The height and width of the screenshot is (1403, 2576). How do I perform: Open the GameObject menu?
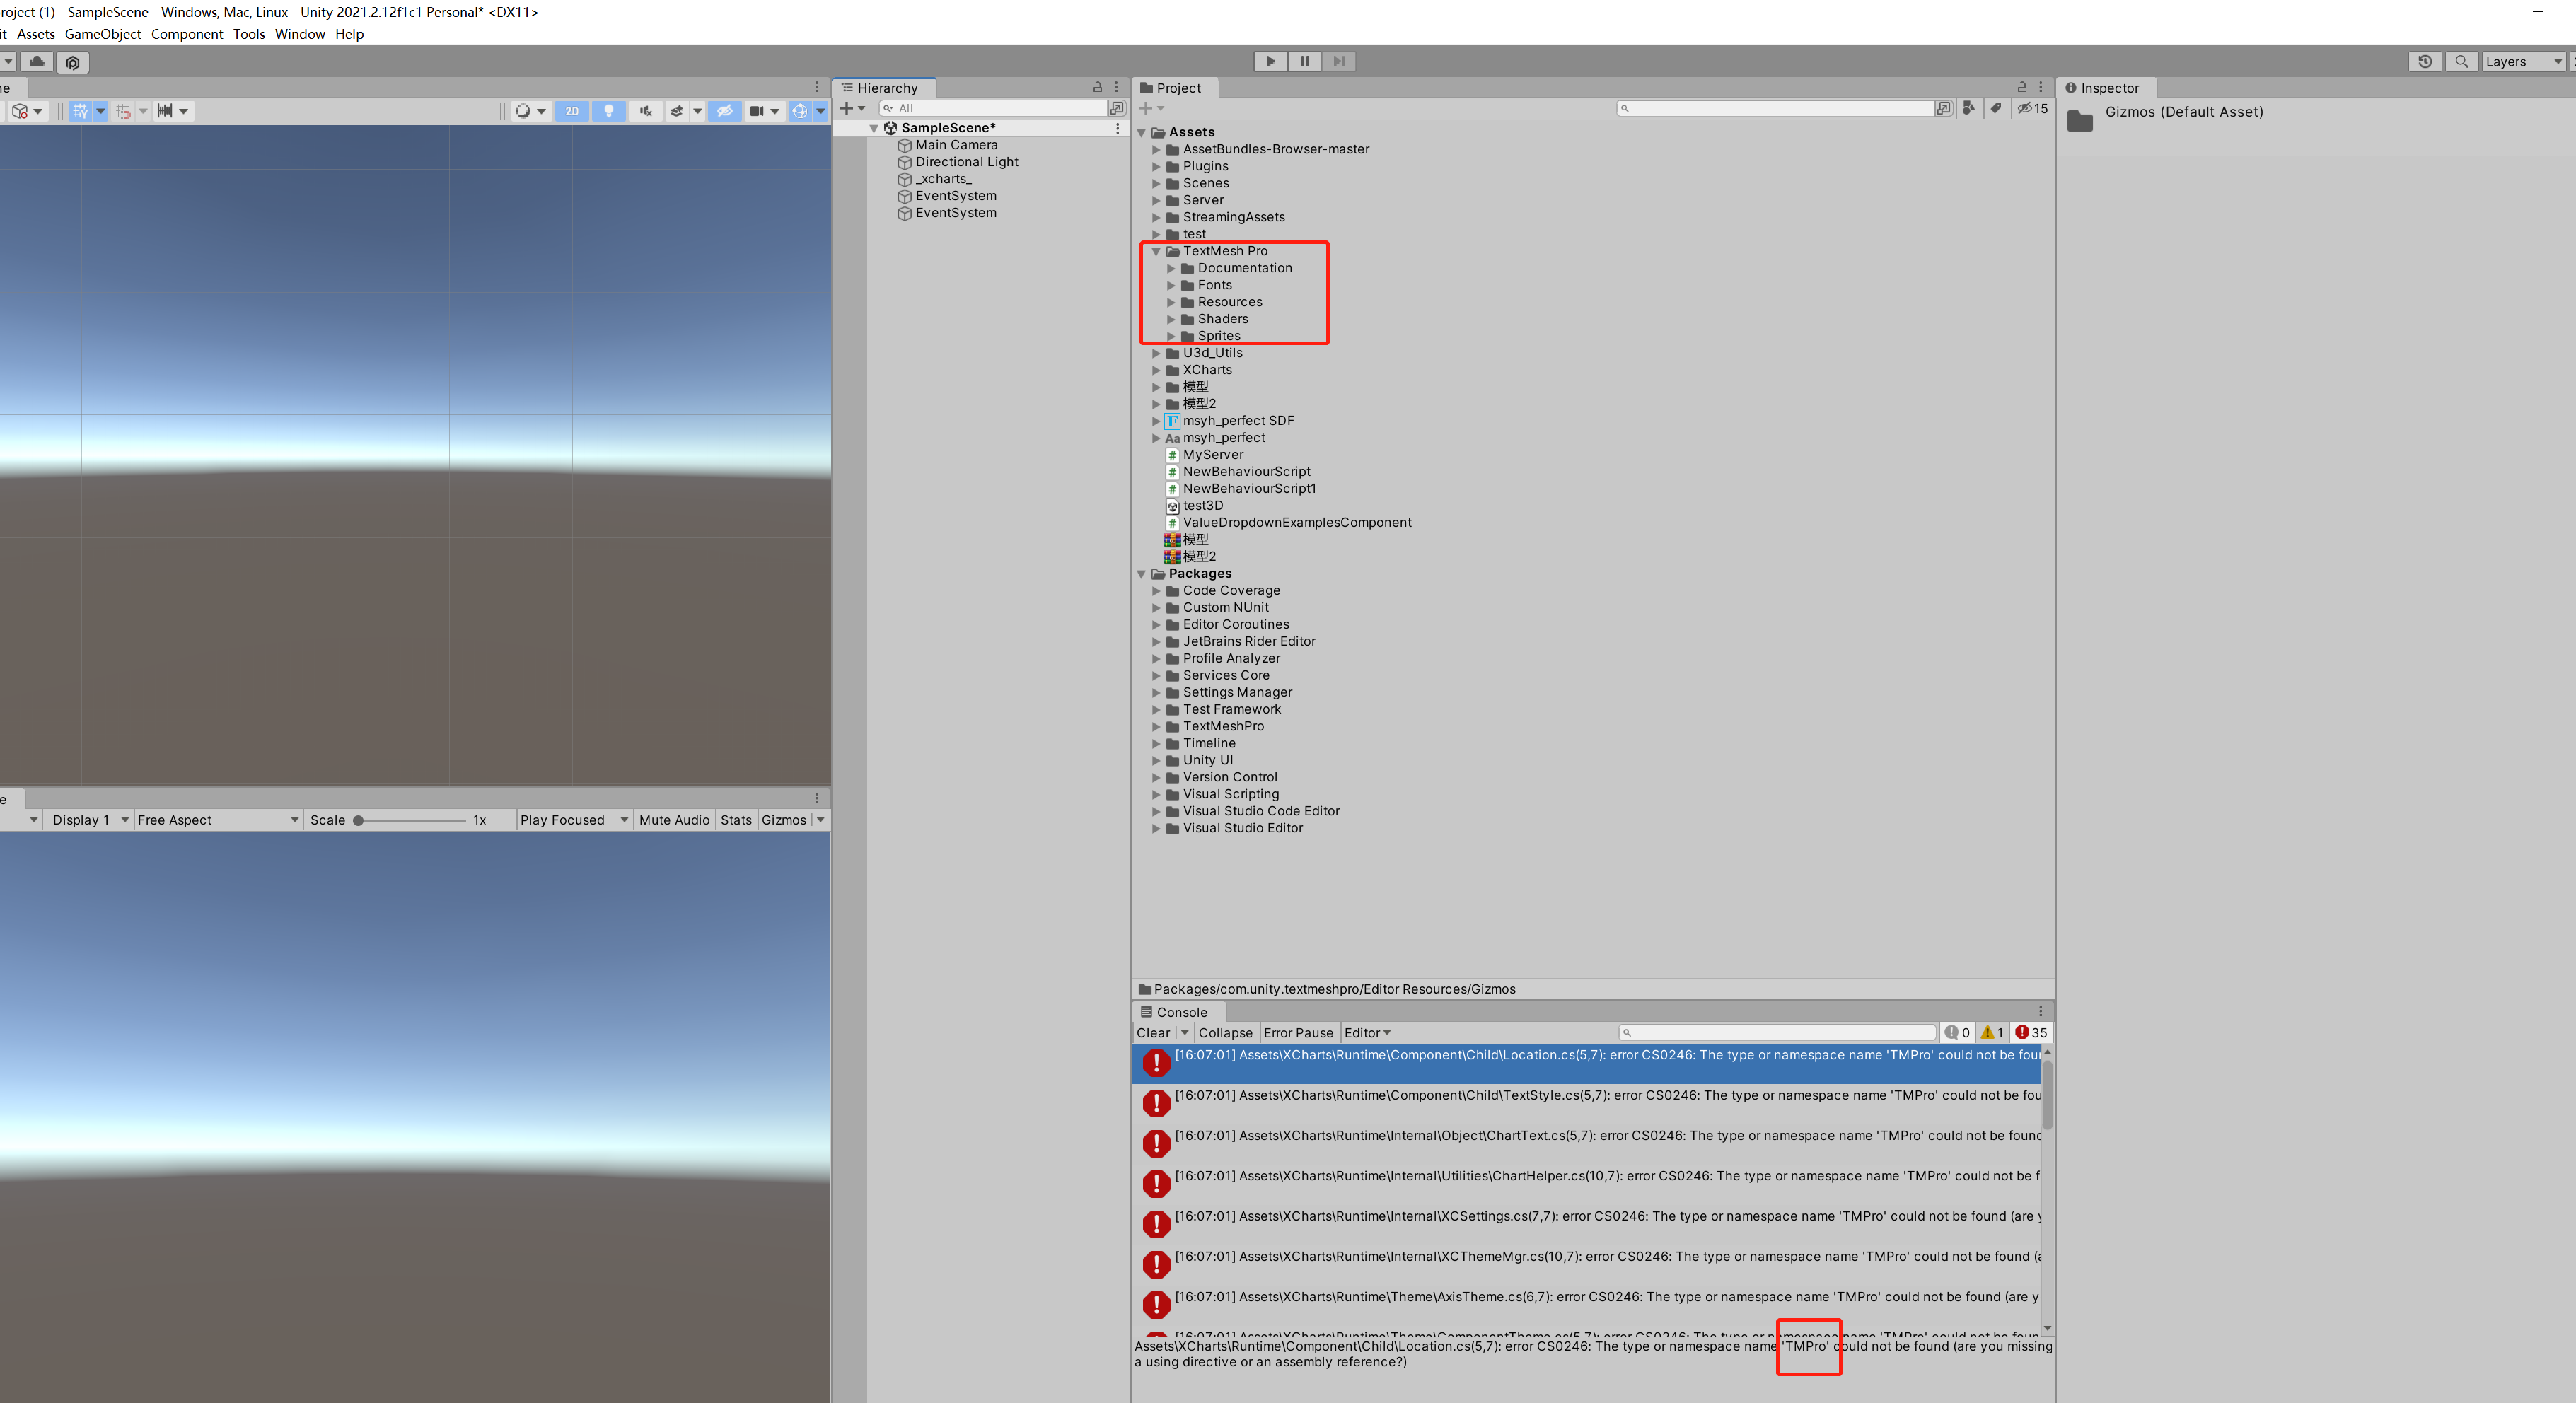(103, 34)
